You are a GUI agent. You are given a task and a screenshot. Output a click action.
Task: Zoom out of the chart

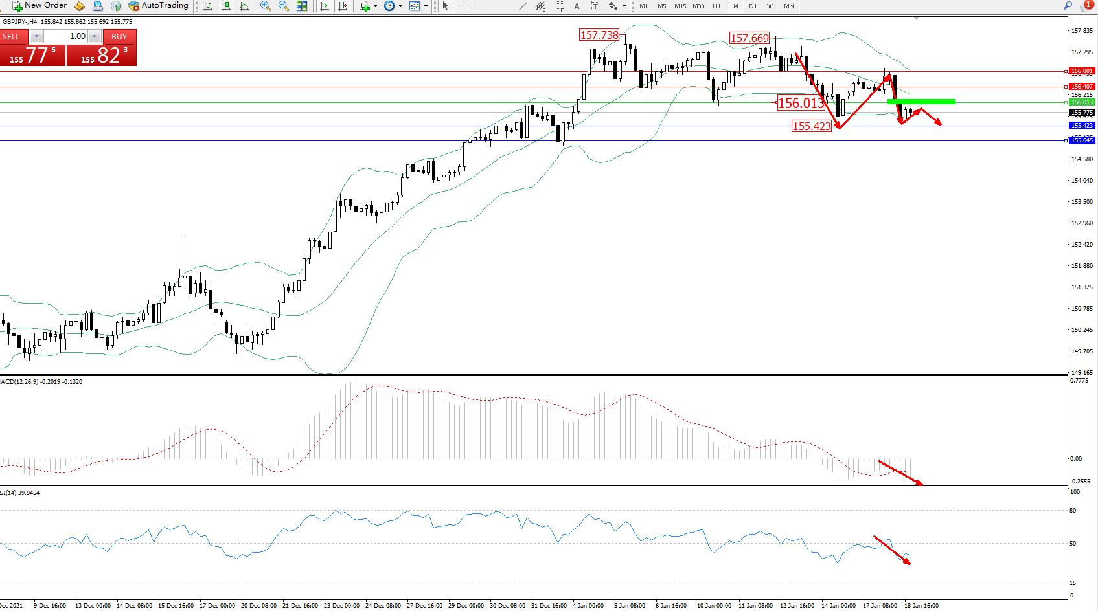click(x=284, y=6)
